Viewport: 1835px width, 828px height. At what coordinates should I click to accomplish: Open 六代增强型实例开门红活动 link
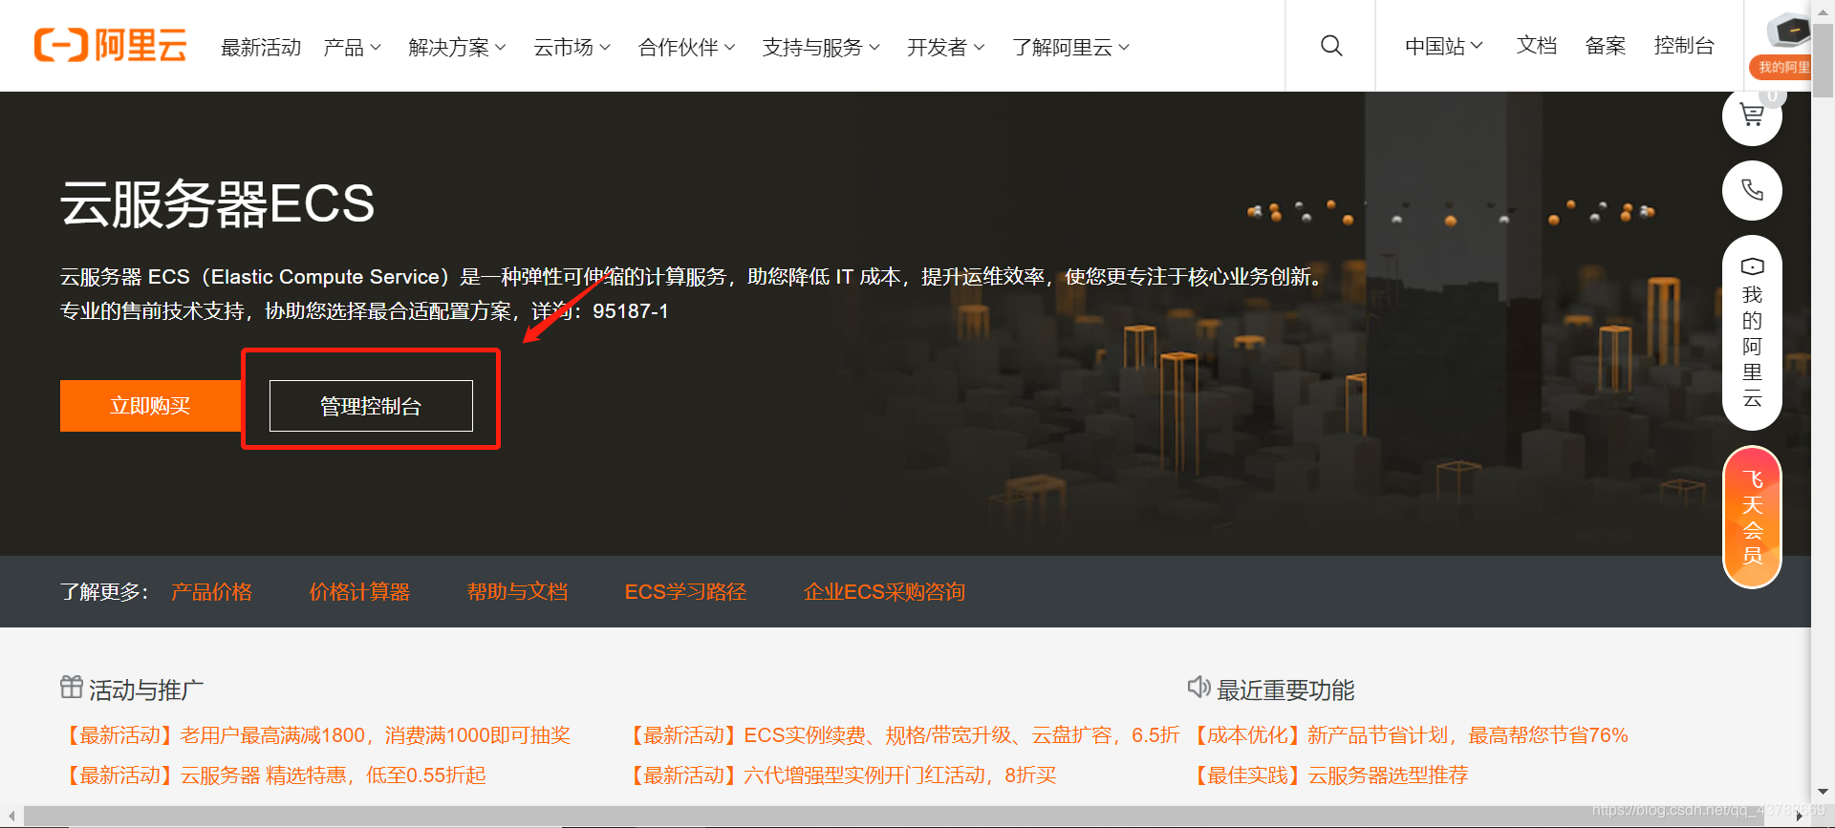840,775
